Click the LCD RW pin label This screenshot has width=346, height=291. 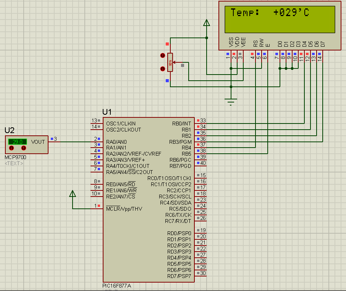pos(262,43)
